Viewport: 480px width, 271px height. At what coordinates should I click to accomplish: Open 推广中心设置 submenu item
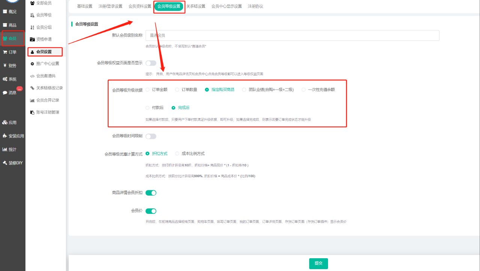tap(48, 64)
